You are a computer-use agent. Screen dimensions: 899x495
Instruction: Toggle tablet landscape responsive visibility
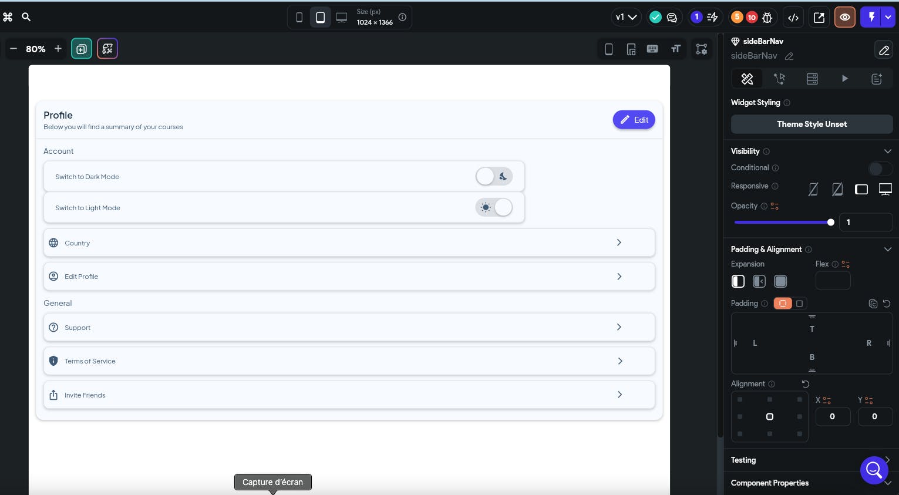click(861, 189)
